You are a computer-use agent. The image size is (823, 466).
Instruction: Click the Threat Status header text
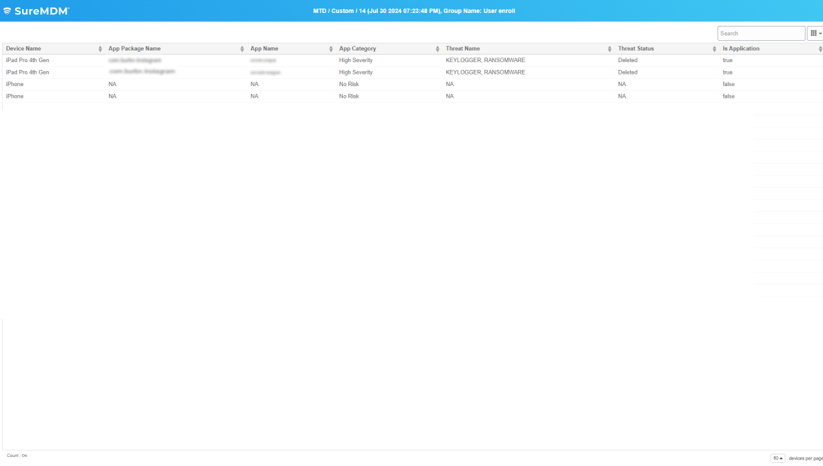pos(636,49)
